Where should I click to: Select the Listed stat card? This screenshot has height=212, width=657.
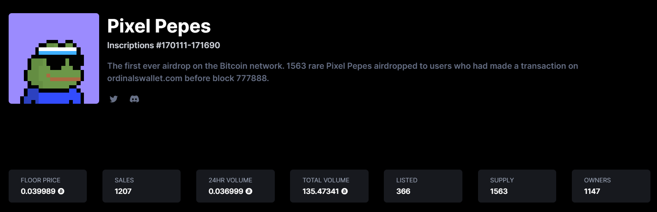(x=423, y=186)
